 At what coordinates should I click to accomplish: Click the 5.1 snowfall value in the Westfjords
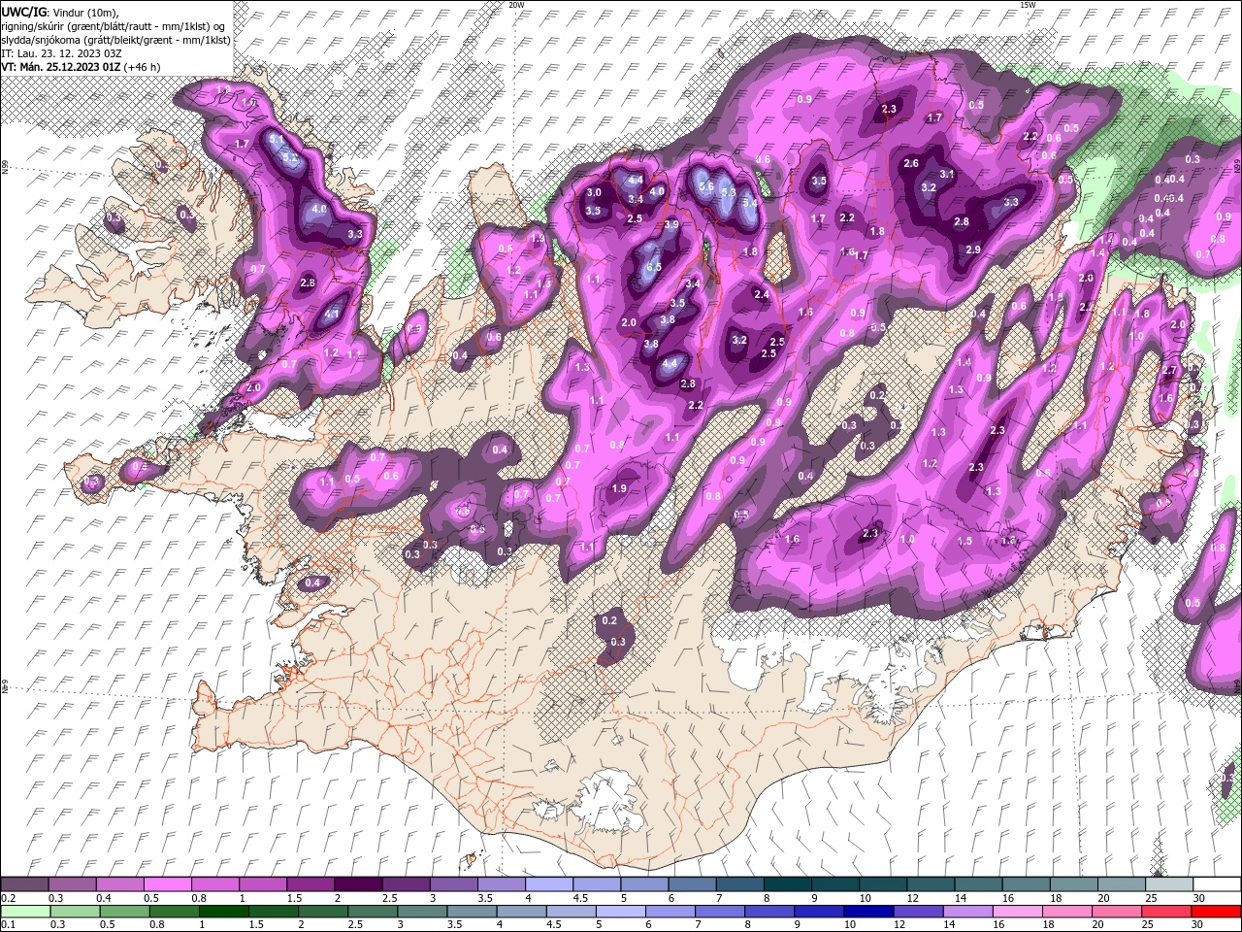pos(278,140)
